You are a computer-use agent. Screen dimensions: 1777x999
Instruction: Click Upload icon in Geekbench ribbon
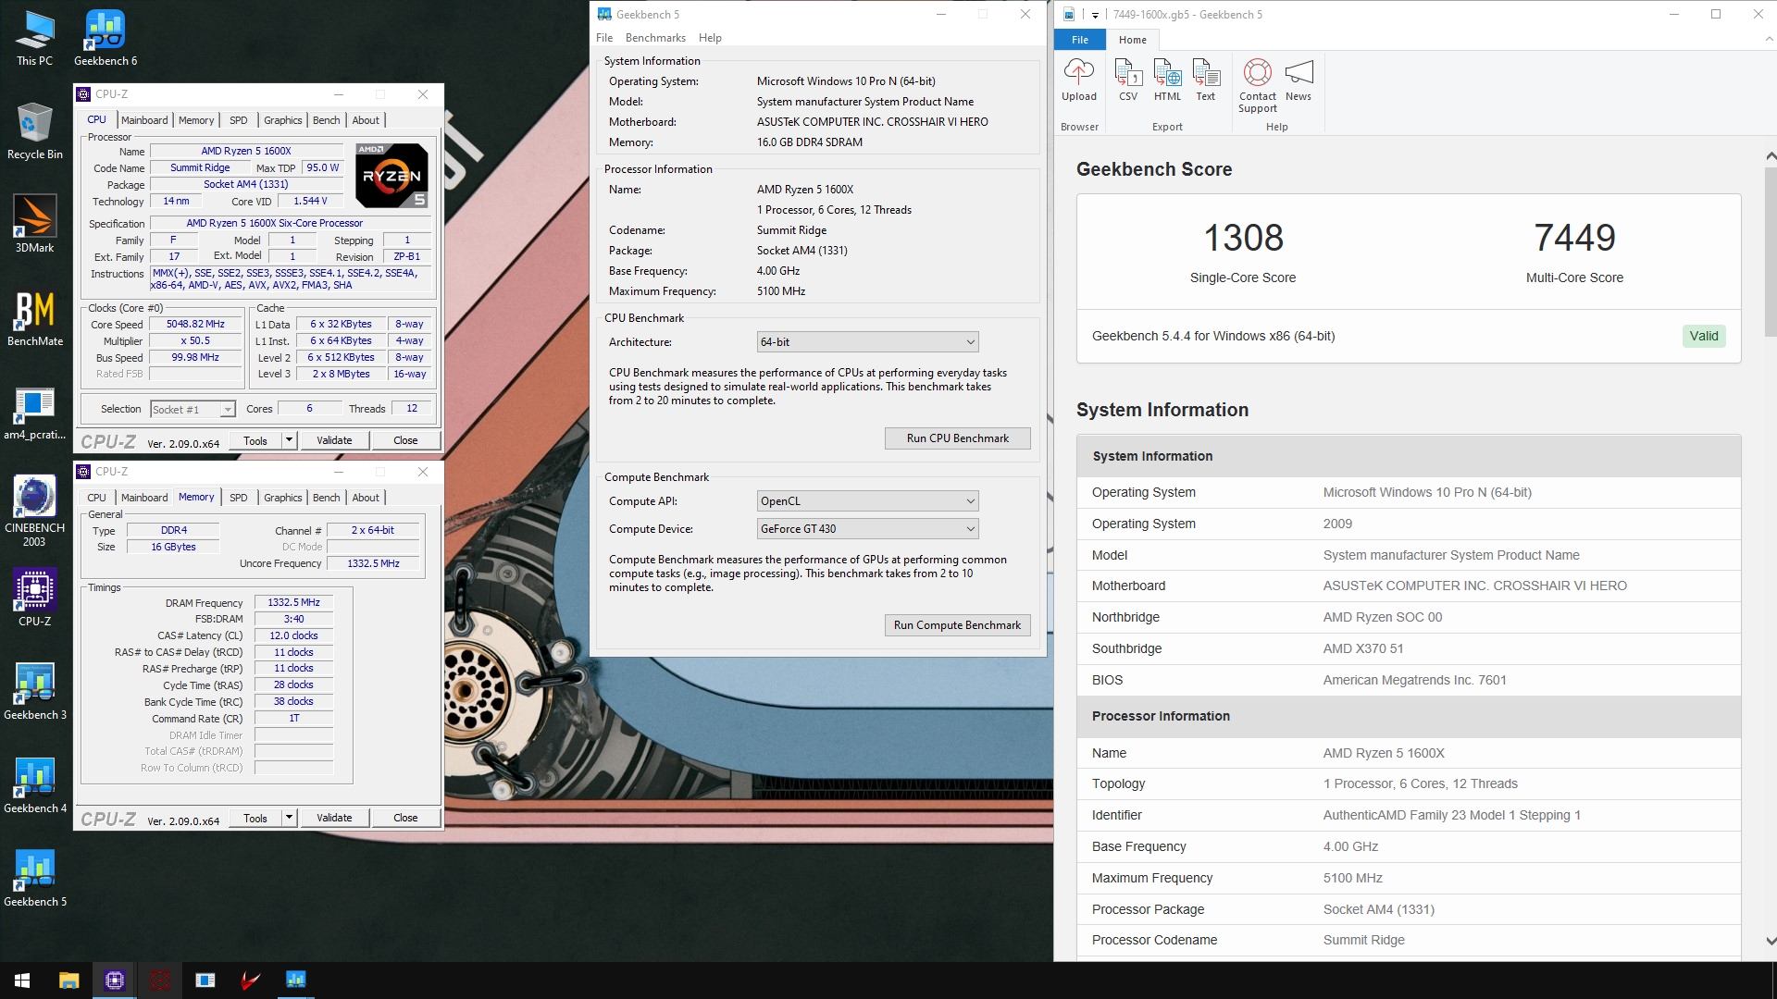click(1079, 80)
